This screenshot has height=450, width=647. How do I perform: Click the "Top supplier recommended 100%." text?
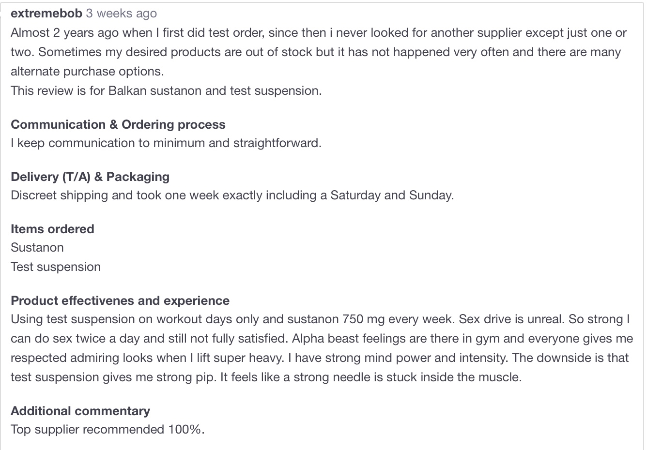tap(108, 429)
